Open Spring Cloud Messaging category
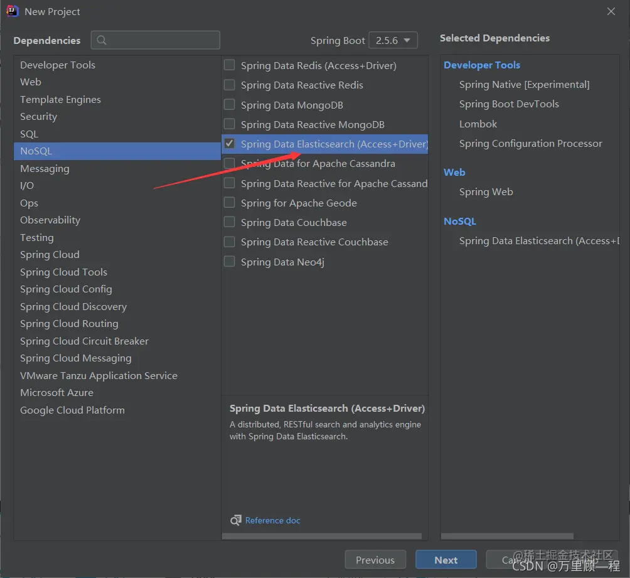 coord(117,358)
